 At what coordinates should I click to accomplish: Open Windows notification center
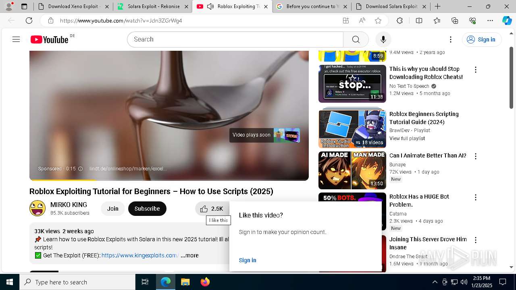[x=503, y=282]
